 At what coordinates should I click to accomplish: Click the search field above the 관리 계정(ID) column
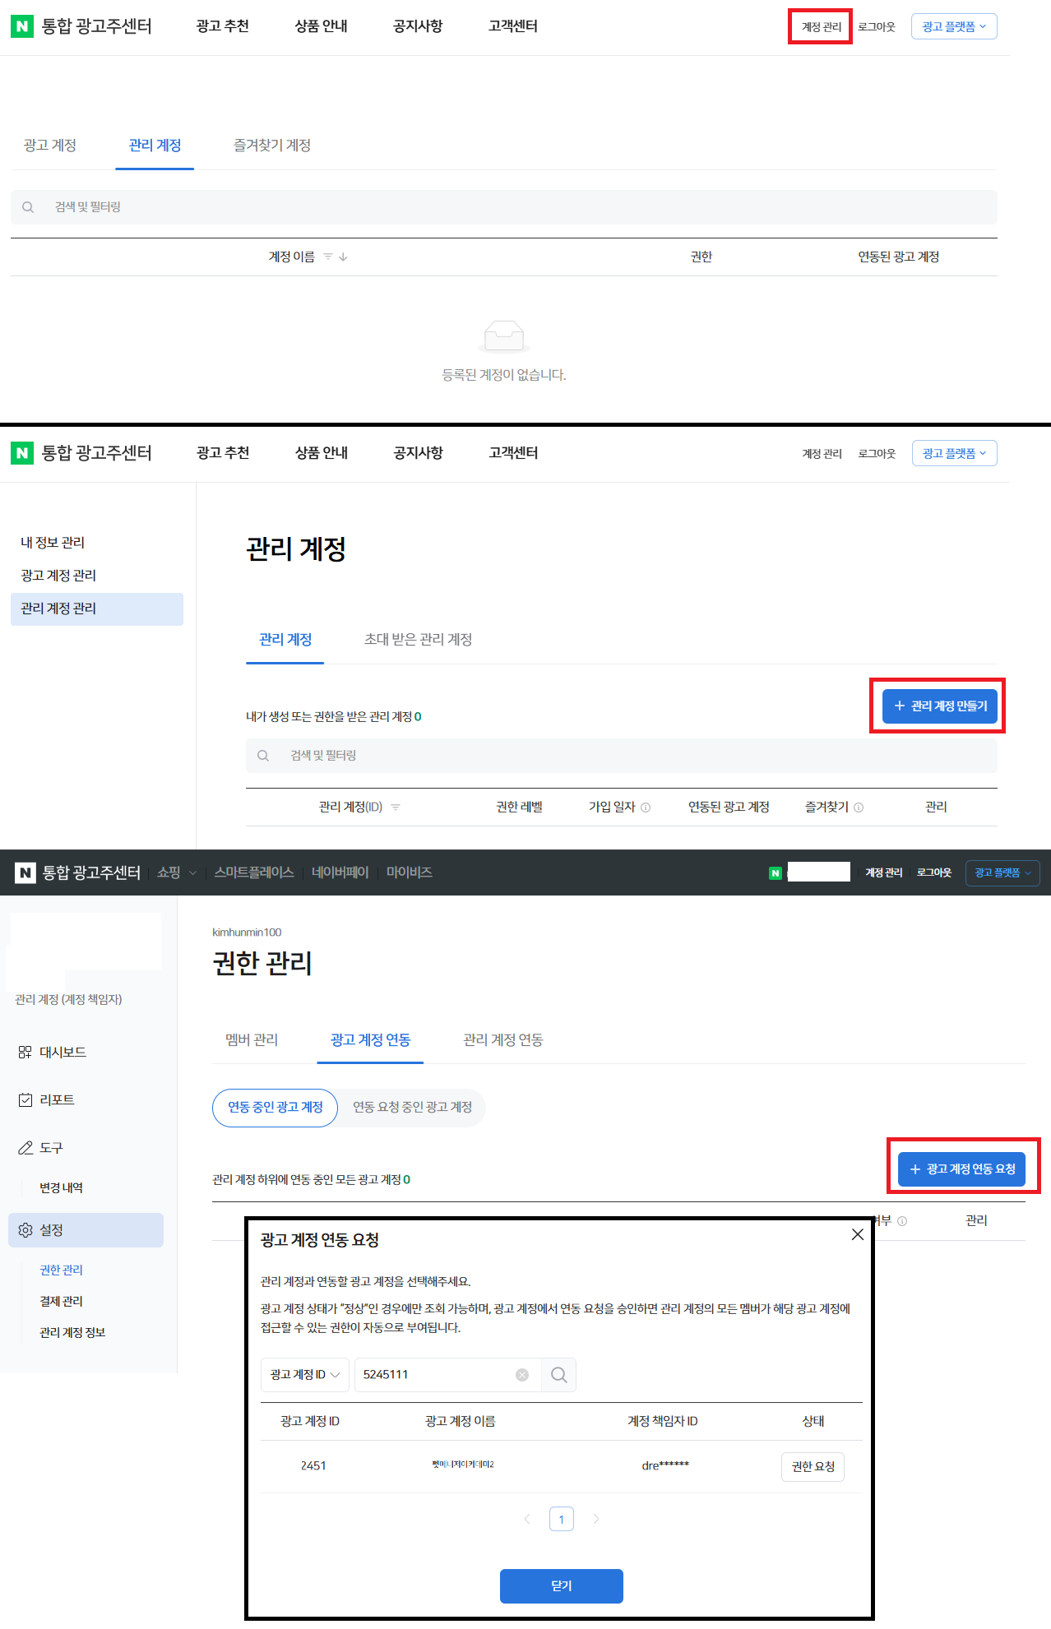[622, 756]
